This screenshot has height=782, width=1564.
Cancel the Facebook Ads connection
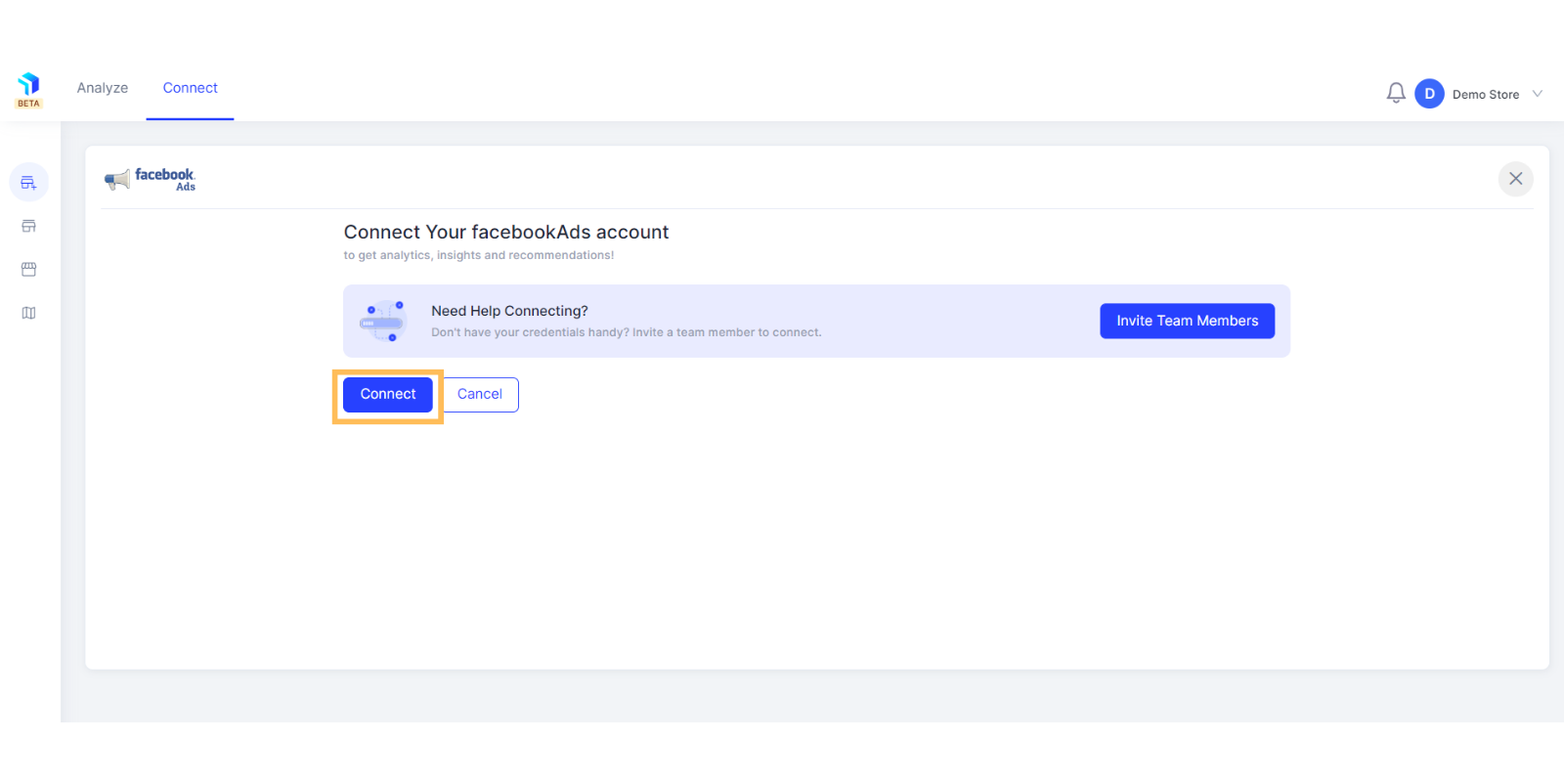click(x=479, y=394)
